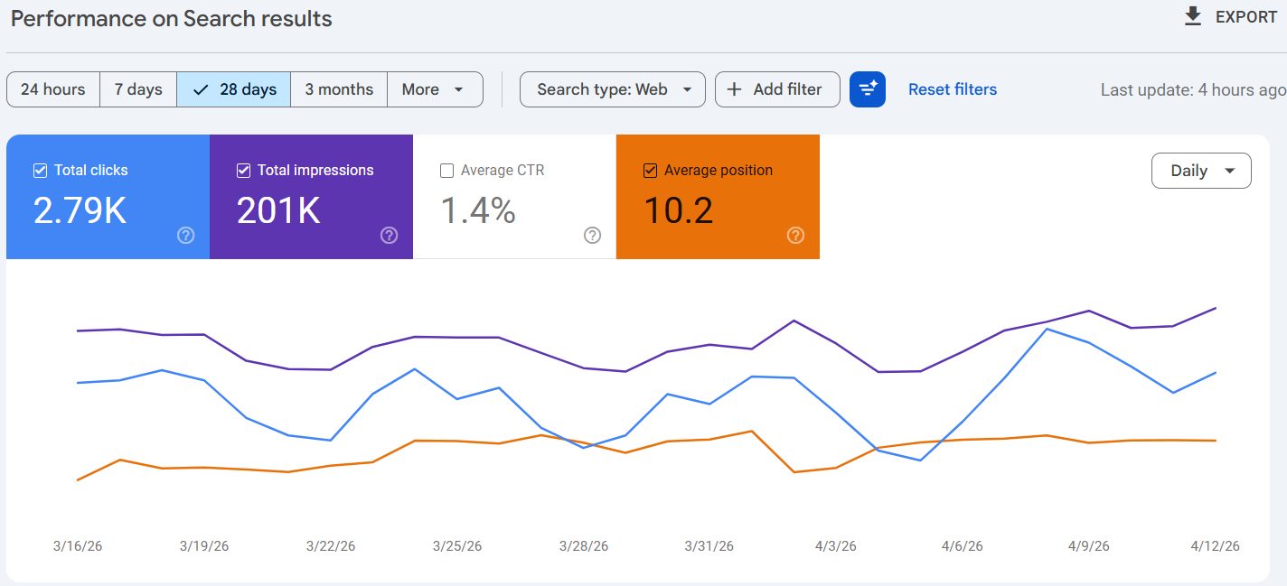Open the More date range dropdown
The image size is (1287, 586).
(434, 89)
